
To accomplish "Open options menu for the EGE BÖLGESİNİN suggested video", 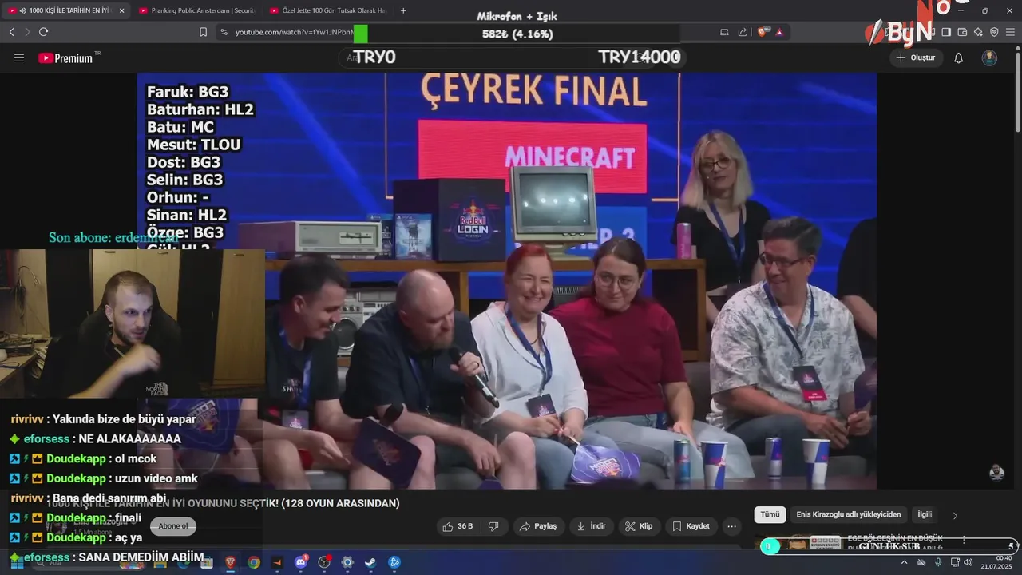I will pyautogui.click(x=964, y=540).
